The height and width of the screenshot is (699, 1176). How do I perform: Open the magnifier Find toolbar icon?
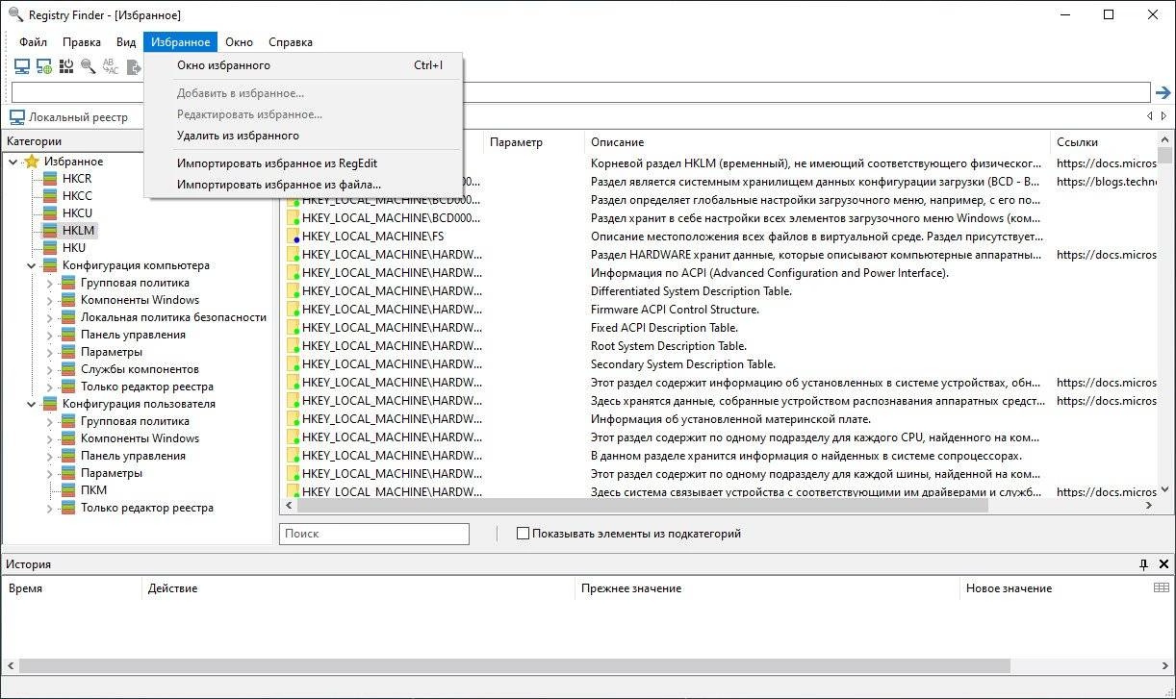click(89, 66)
